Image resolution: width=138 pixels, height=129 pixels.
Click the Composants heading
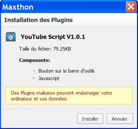[34, 60]
